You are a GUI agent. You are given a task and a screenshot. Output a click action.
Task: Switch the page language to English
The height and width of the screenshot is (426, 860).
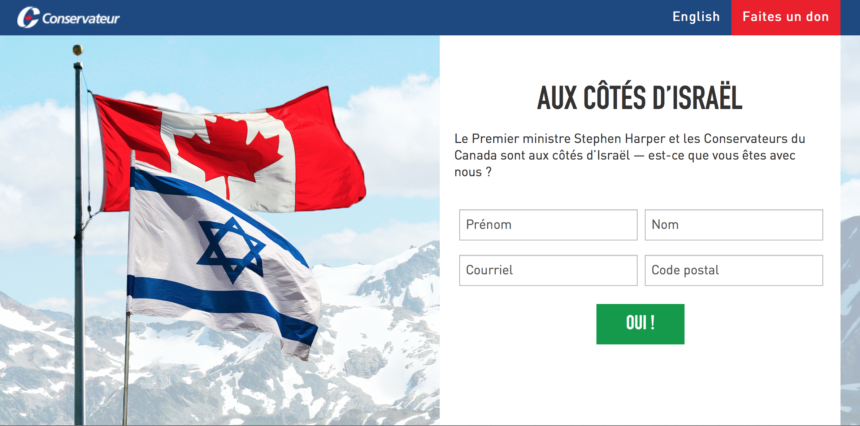(x=696, y=17)
